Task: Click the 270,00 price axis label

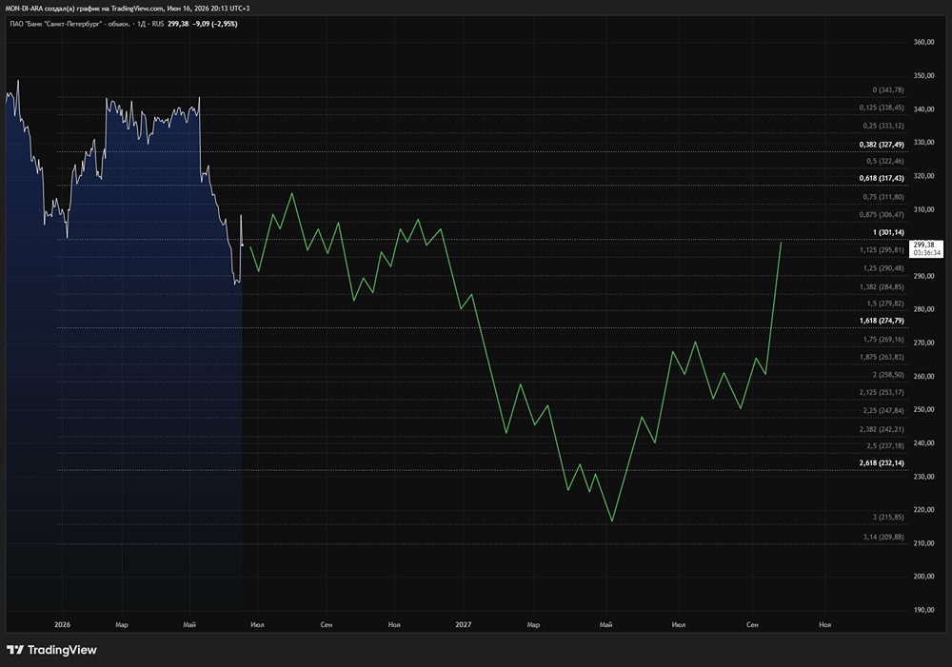Action: [923, 343]
